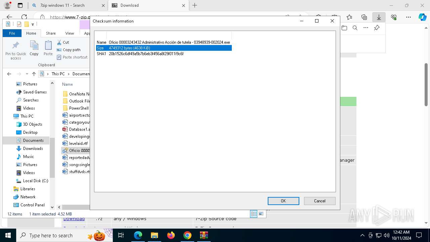The height and width of the screenshot is (242, 430).
Task: Switch to the Home ribbon tab
Action: tap(31, 33)
